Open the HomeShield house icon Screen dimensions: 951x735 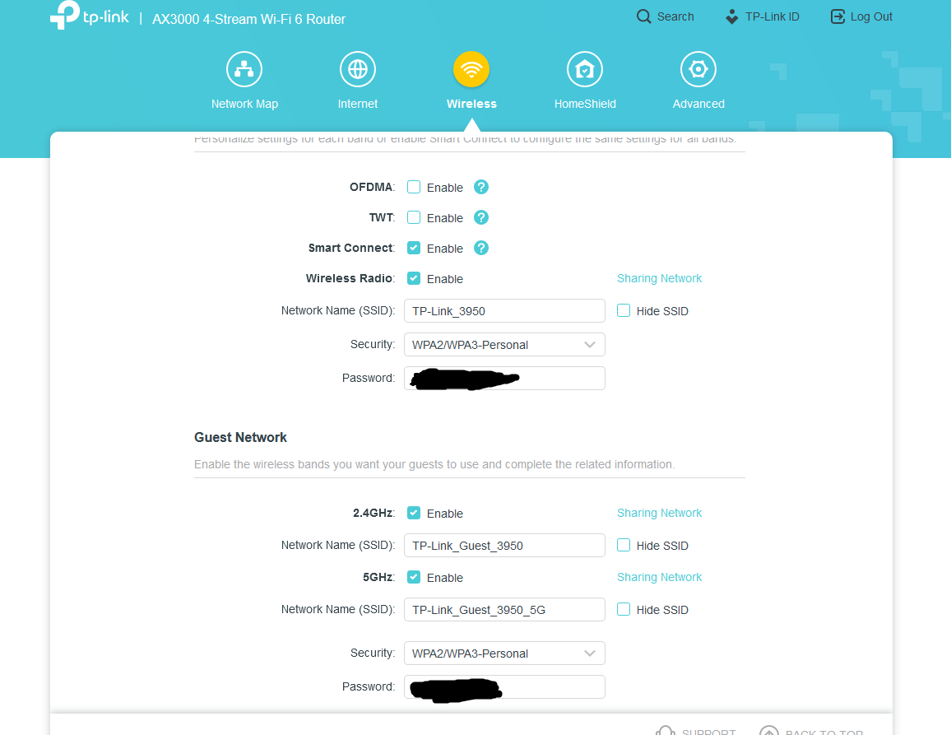pyautogui.click(x=585, y=69)
